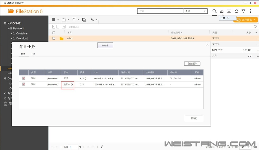Go forward with the right navigation arrow

tap(58, 27)
